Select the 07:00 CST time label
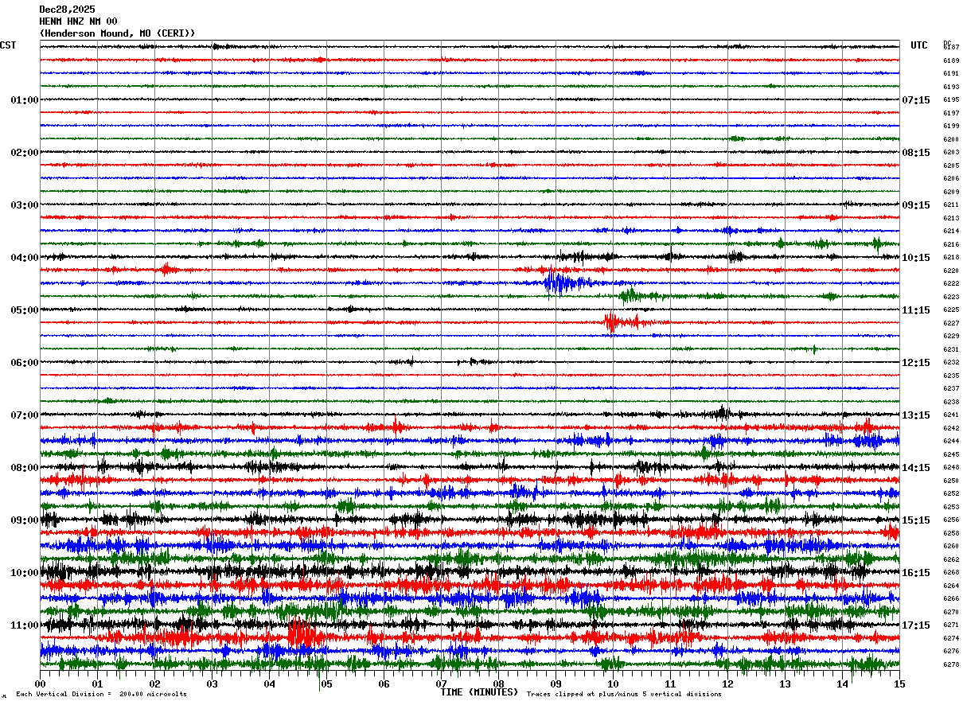Image resolution: width=963 pixels, height=705 pixels. click(25, 415)
